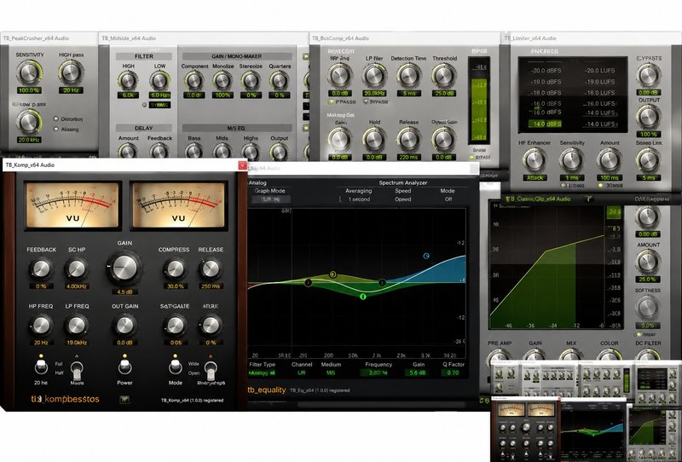Screen dimensions: 682x462
Task: Click the RELEASE knob in TB_Komp
Action: (x=211, y=269)
